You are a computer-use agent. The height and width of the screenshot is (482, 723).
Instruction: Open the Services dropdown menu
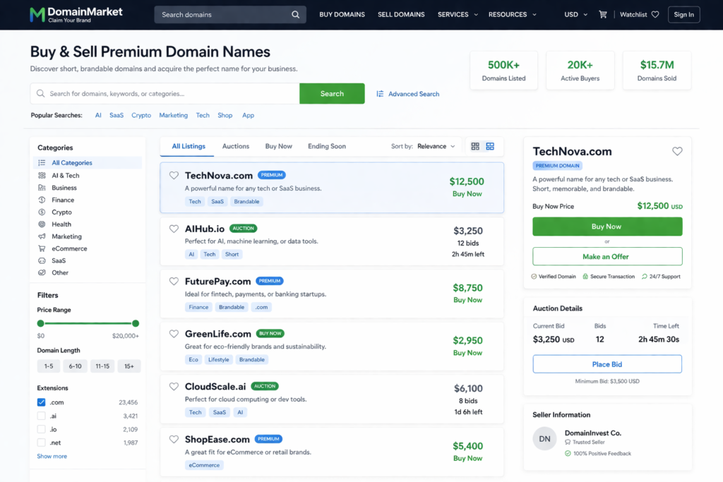(x=458, y=14)
